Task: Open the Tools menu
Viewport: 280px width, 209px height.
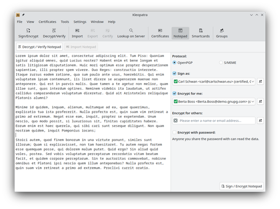Action: pos(65,22)
